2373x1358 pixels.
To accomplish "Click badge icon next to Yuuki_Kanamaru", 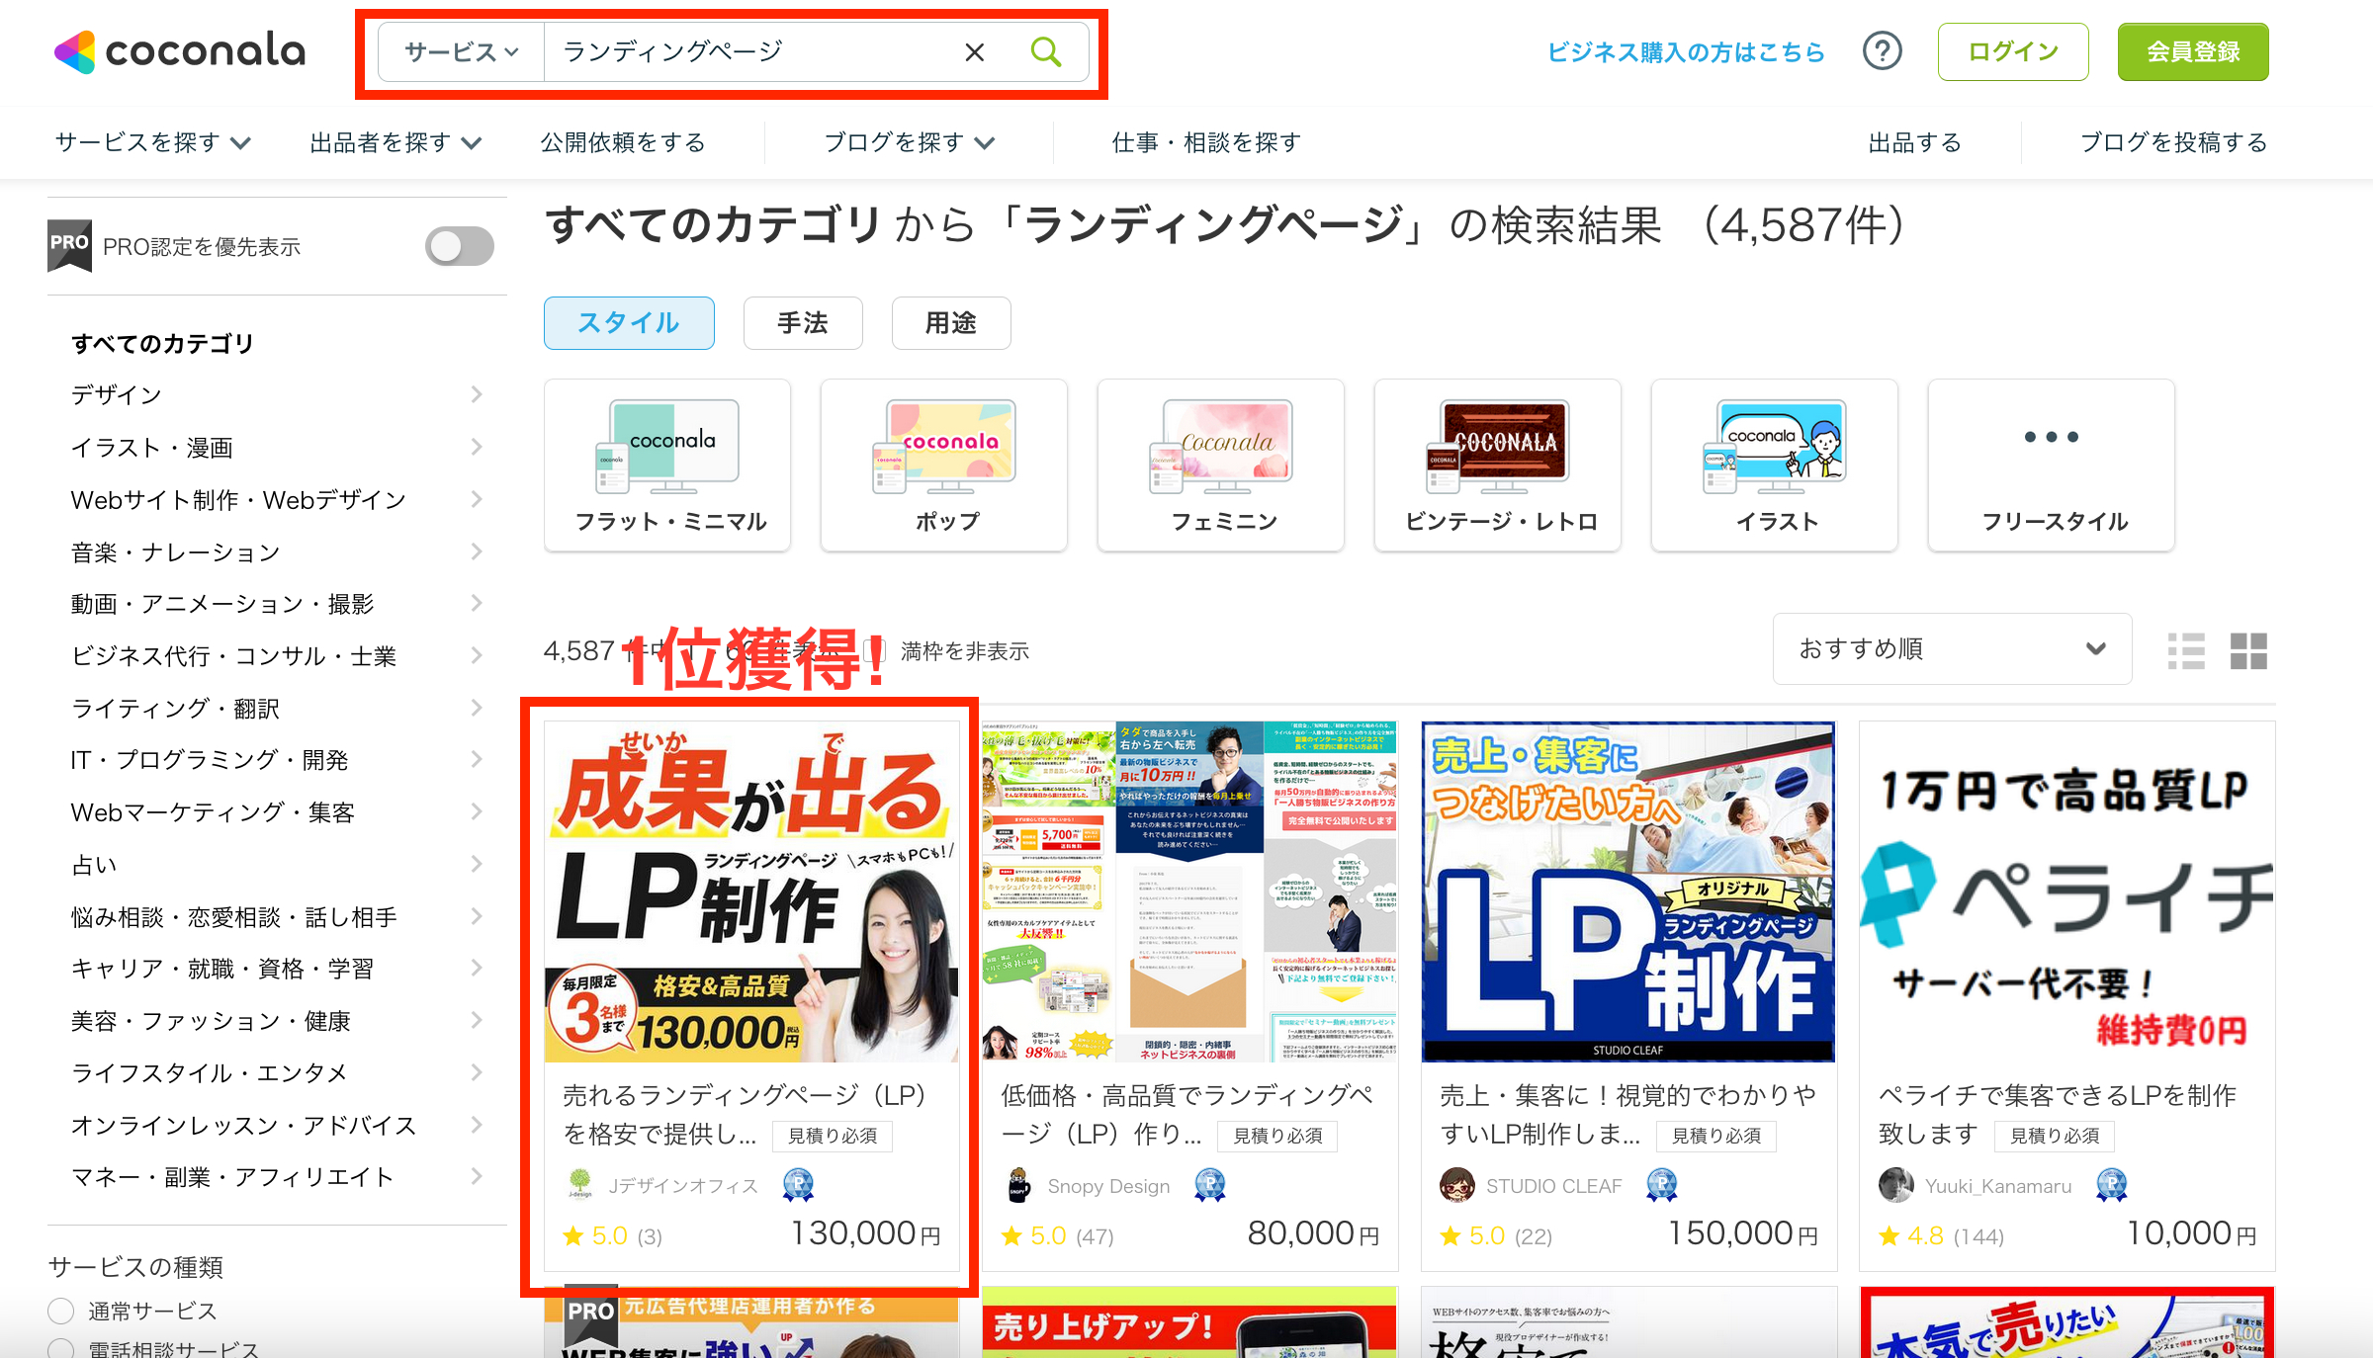I will [2111, 1184].
